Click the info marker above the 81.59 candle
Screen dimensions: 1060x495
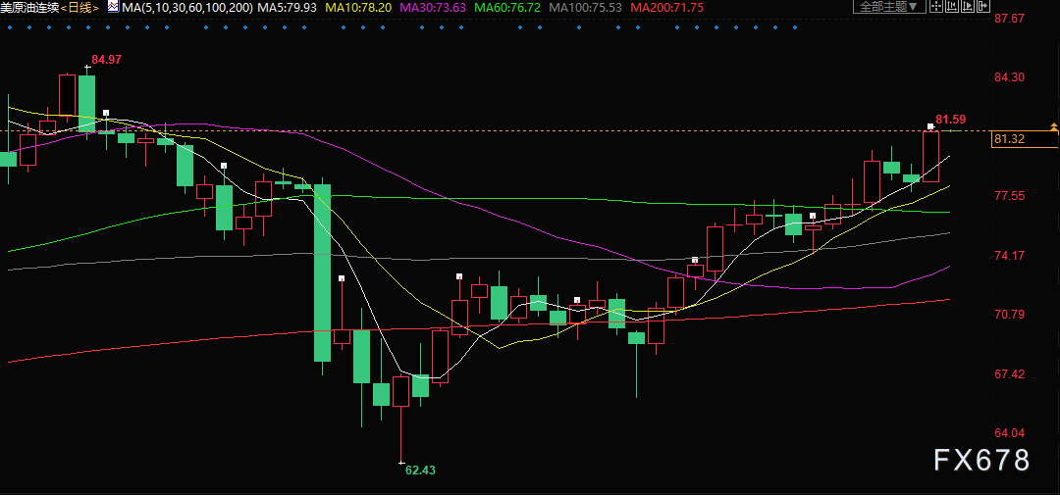930,126
